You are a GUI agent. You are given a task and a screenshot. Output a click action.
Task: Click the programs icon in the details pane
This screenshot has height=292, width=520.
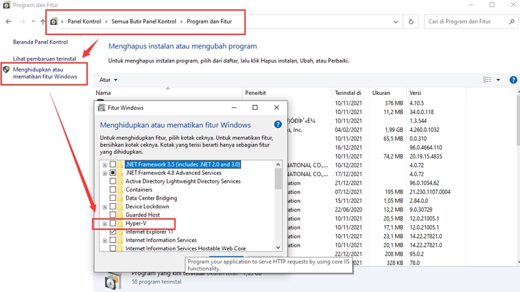pos(112,281)
